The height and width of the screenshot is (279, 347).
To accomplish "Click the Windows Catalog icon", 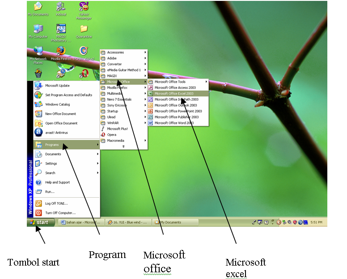I will [38, 105].
